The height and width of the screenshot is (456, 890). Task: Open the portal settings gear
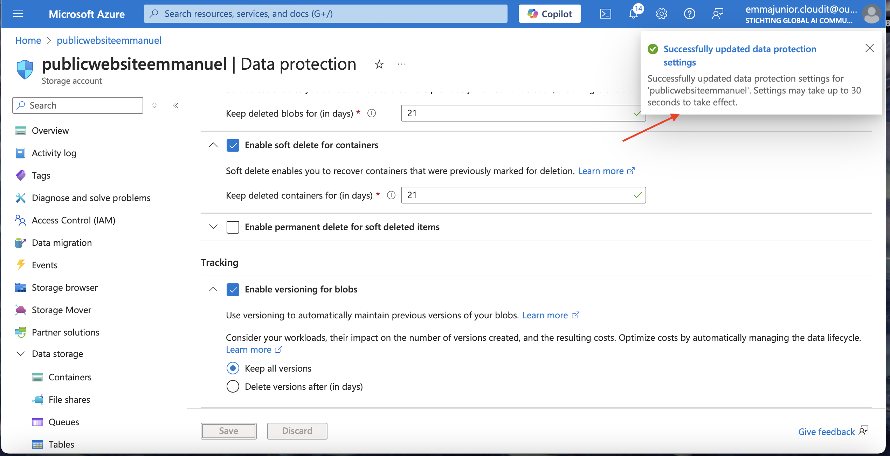661,14
